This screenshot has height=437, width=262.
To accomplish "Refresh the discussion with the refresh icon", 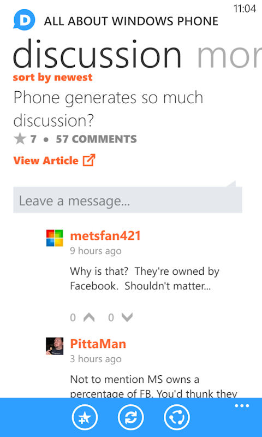I will [x=131, y=417].
